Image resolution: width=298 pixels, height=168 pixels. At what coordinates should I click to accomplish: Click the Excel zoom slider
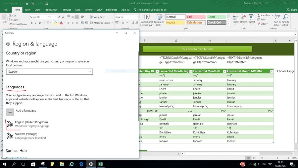pos(277,158)
